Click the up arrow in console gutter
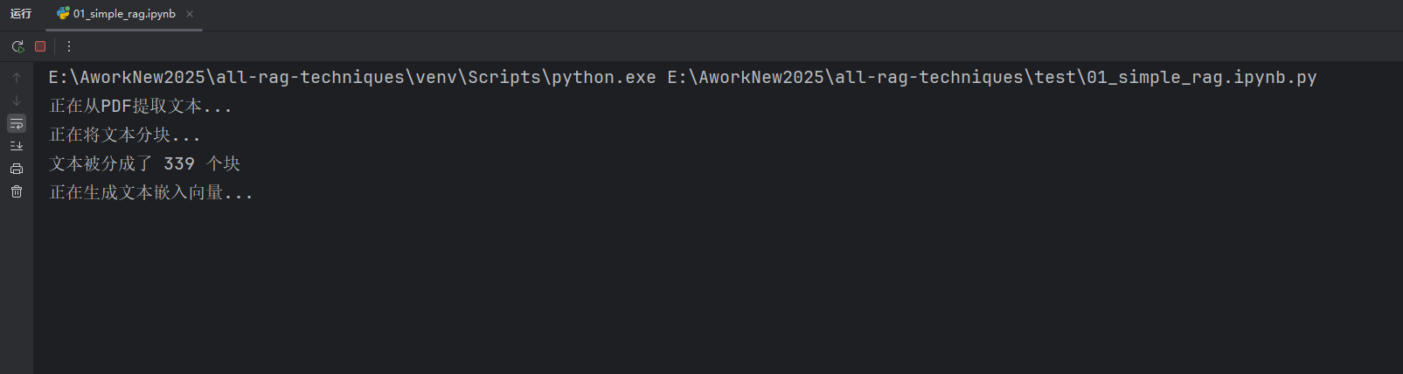This screenshot has width=1403, height=374. click(x=17, y=78)
